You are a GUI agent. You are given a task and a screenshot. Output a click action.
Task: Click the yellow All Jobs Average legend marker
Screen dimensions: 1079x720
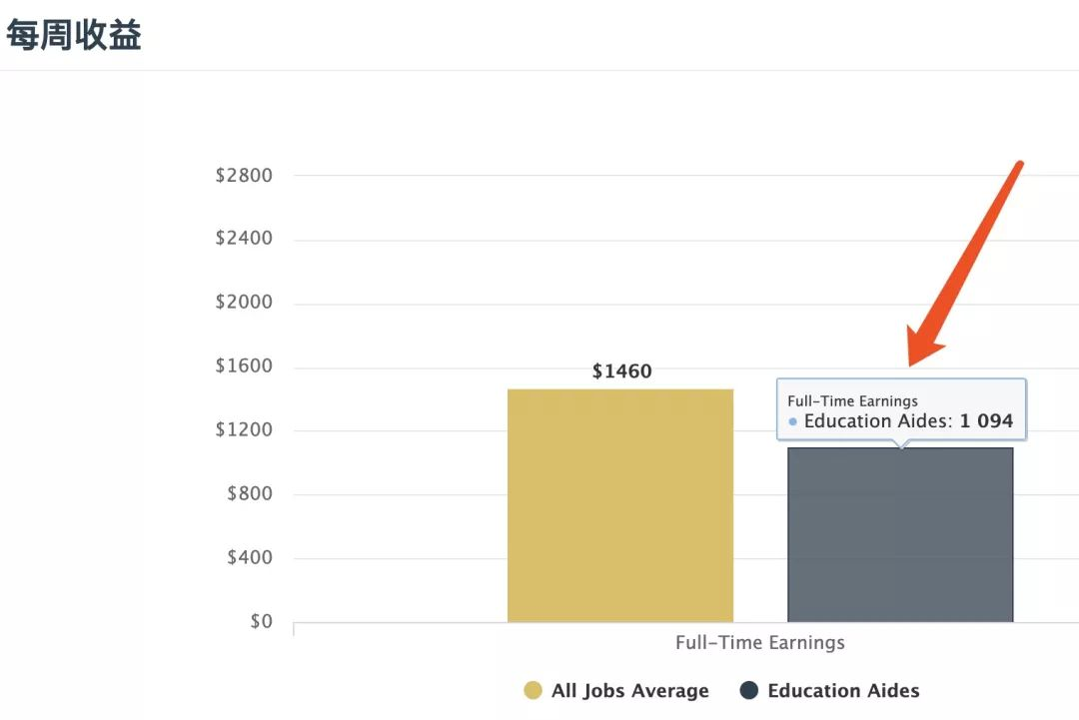coord(534,690)
